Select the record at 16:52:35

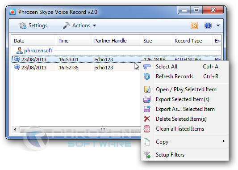pos(76,68)
